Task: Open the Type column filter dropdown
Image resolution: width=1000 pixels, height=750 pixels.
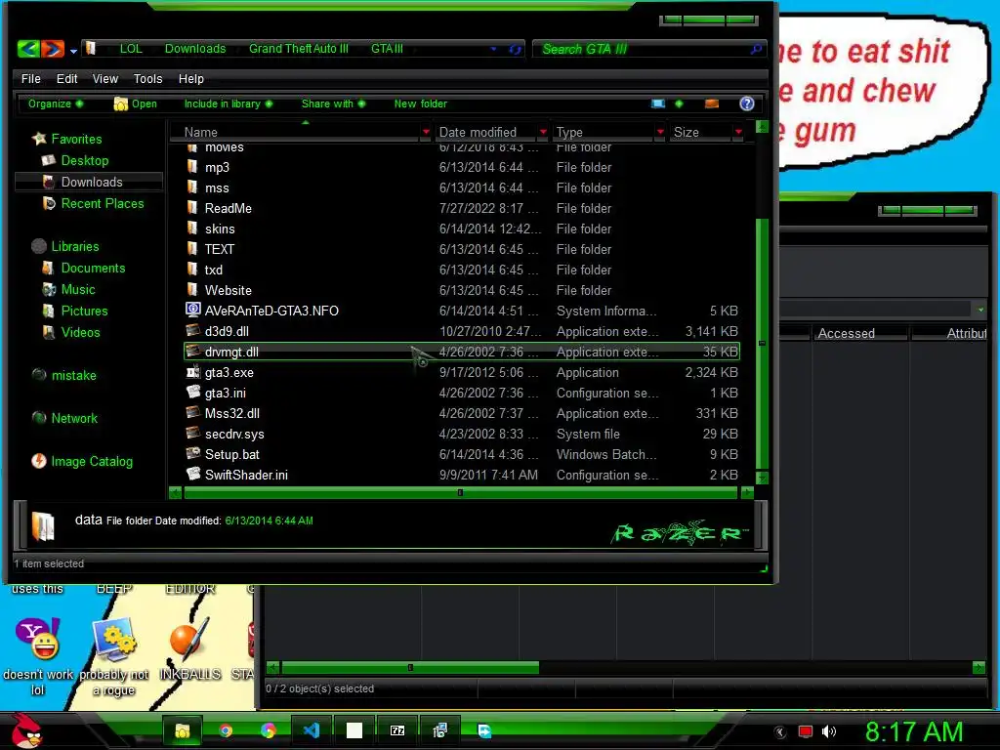Action: tap(660, 132)
